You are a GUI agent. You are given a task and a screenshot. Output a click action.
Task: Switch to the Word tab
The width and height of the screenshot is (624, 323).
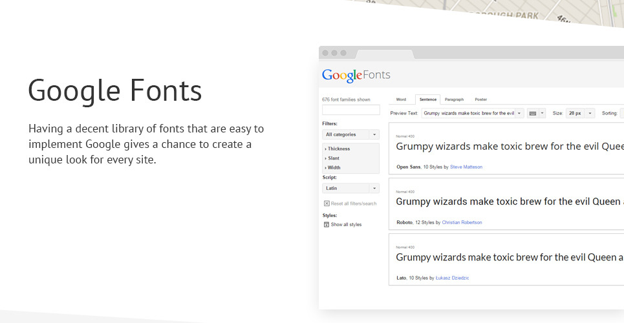click(401, 99)
